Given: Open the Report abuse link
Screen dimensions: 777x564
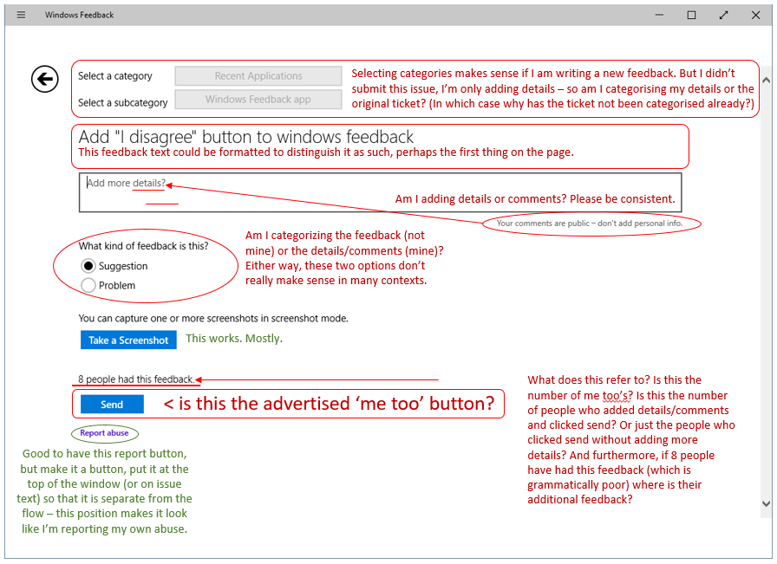Looking at the screenshot, I should pyautogui.click(x=104, y=433).
